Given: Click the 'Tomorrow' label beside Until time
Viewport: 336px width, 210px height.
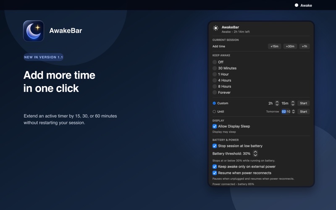Looking at the screenshot, I should click(272, 112).
